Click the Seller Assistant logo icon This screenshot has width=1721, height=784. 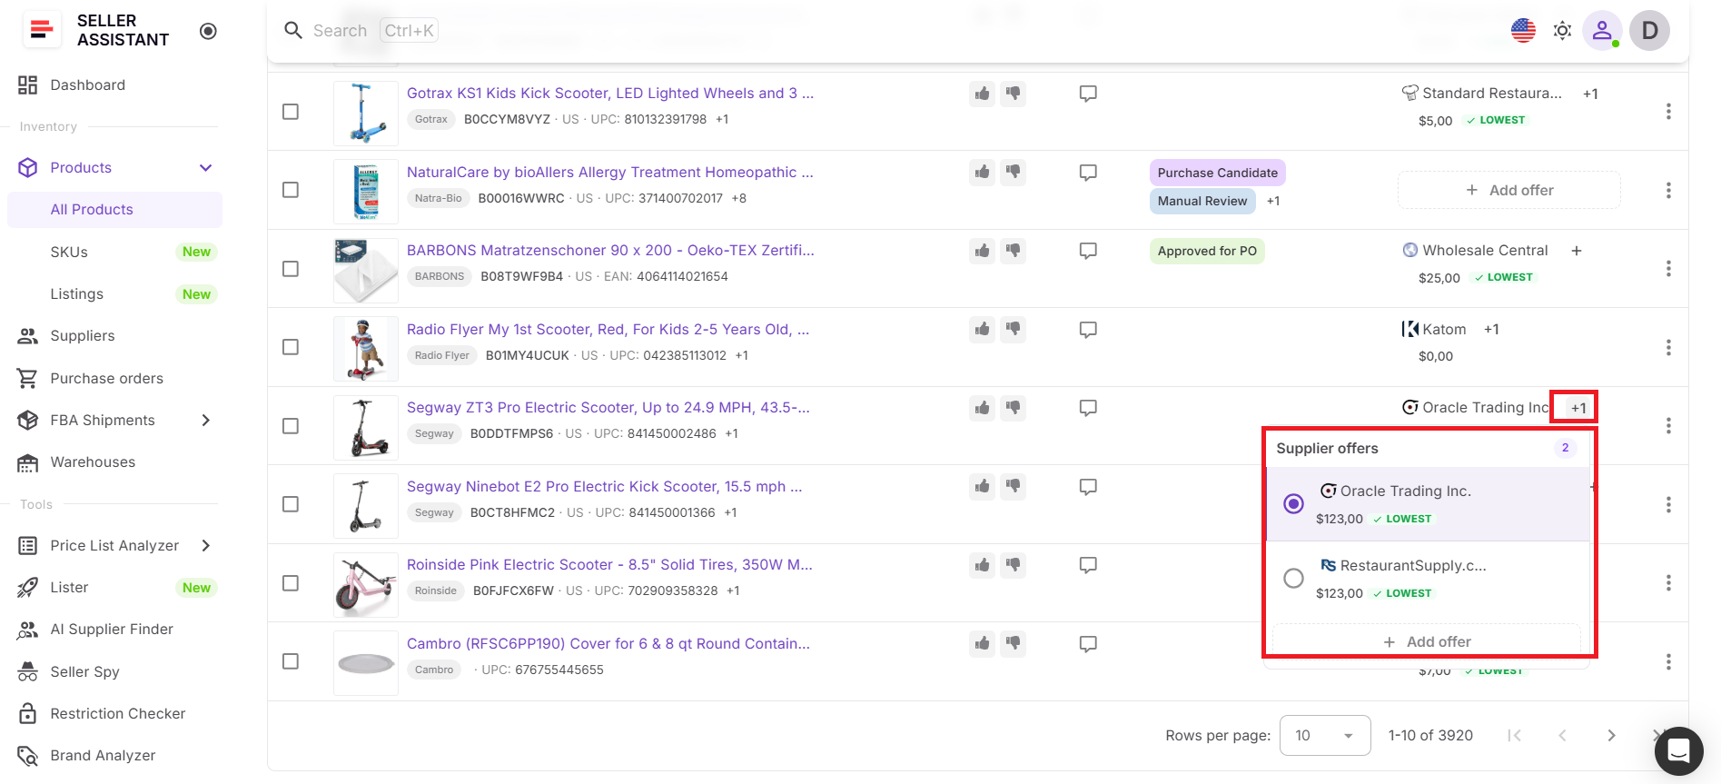tap(41, 30)
